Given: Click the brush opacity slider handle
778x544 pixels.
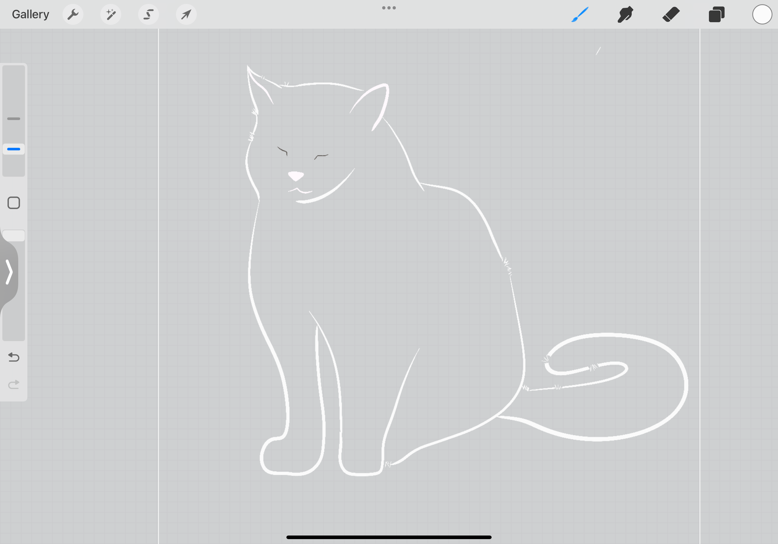Looking at the screenshot, I should pos(14,235).
